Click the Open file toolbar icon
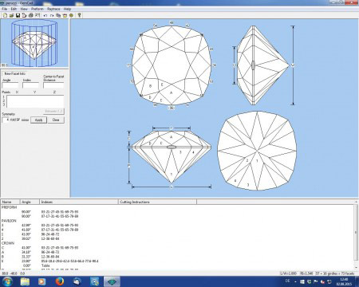 tap(11, 15)
